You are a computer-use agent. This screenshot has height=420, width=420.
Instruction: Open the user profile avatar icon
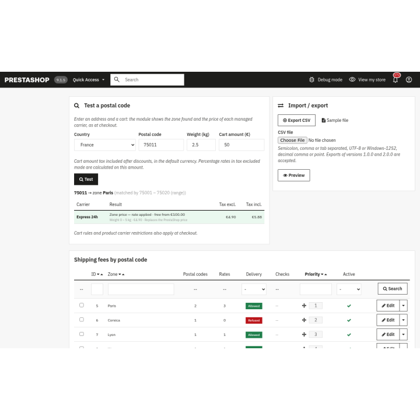point(409,79)
